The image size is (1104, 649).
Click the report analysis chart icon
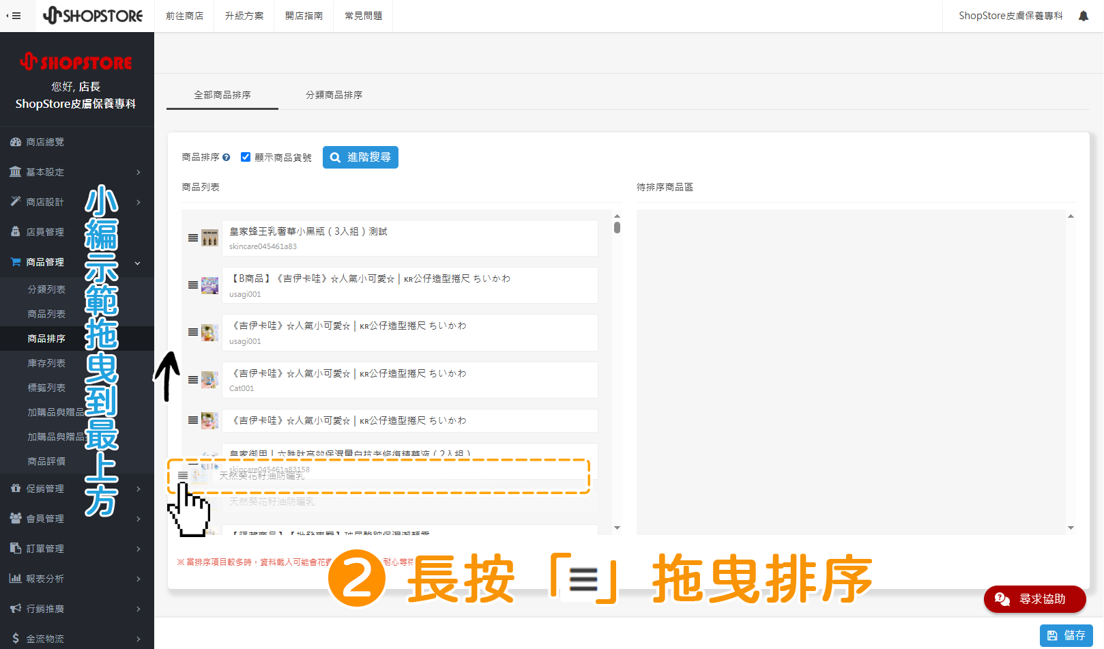pos(16,578)
